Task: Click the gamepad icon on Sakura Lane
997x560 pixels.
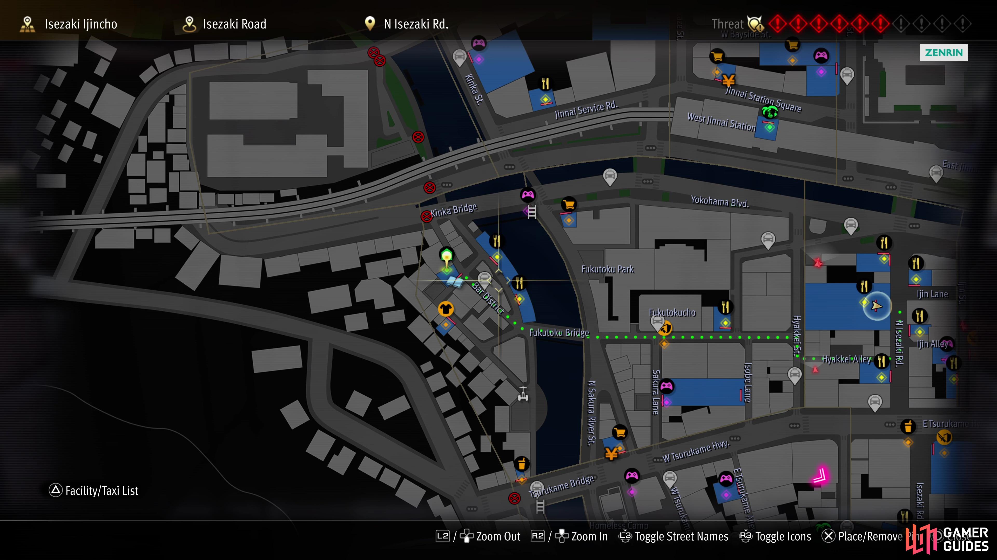Action: coord(666,386)
